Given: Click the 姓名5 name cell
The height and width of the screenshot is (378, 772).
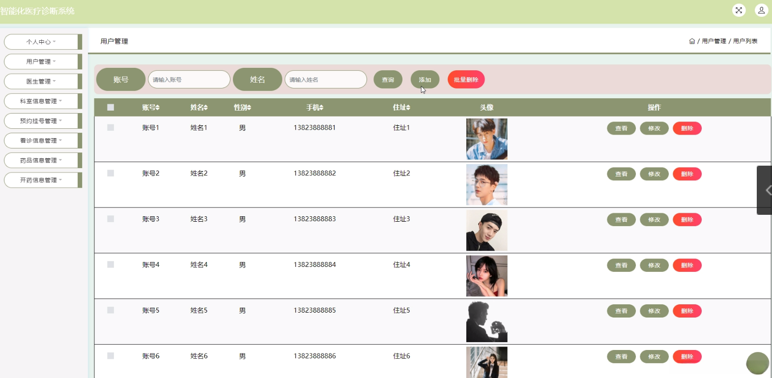Looking at the screenshot, I should click(199, 311).
